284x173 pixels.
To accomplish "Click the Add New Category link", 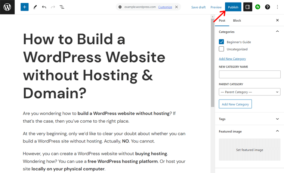I will tap(232, 59).
